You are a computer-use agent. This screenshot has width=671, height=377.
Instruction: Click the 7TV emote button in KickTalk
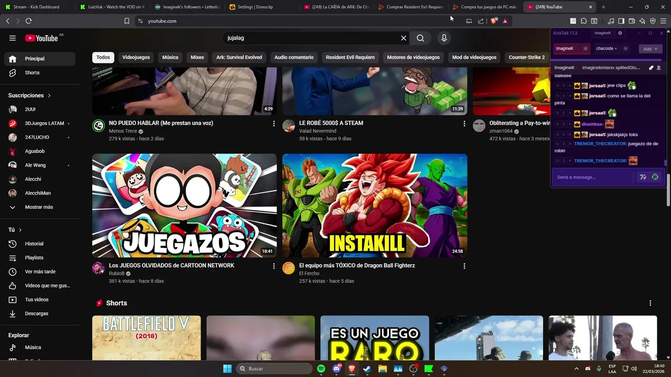643,177
